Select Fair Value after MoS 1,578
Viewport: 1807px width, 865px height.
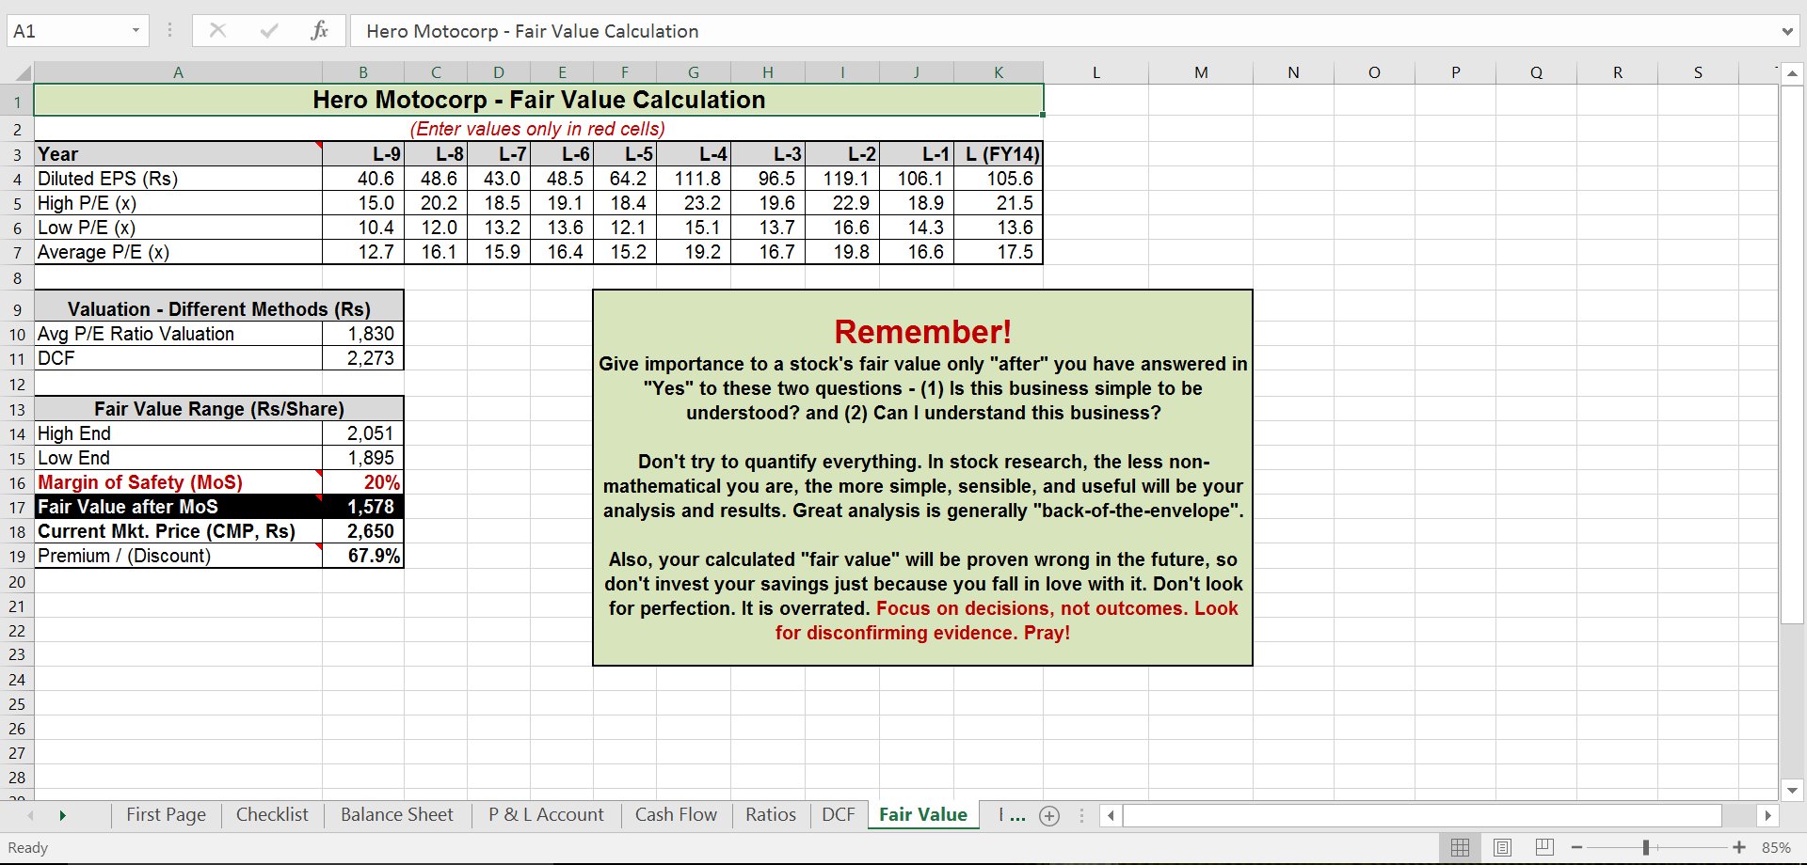click(363, 507)
